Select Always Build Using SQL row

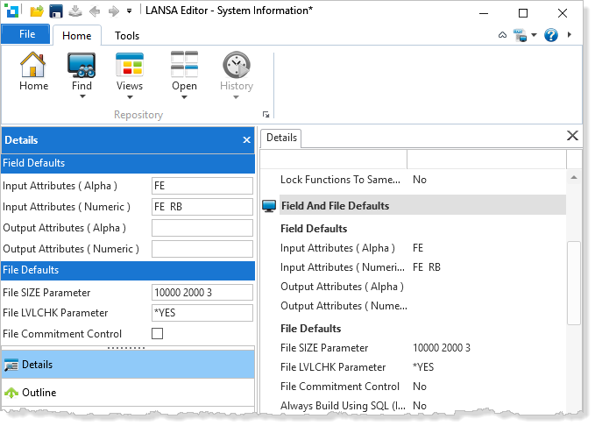[x=422, y=406]
